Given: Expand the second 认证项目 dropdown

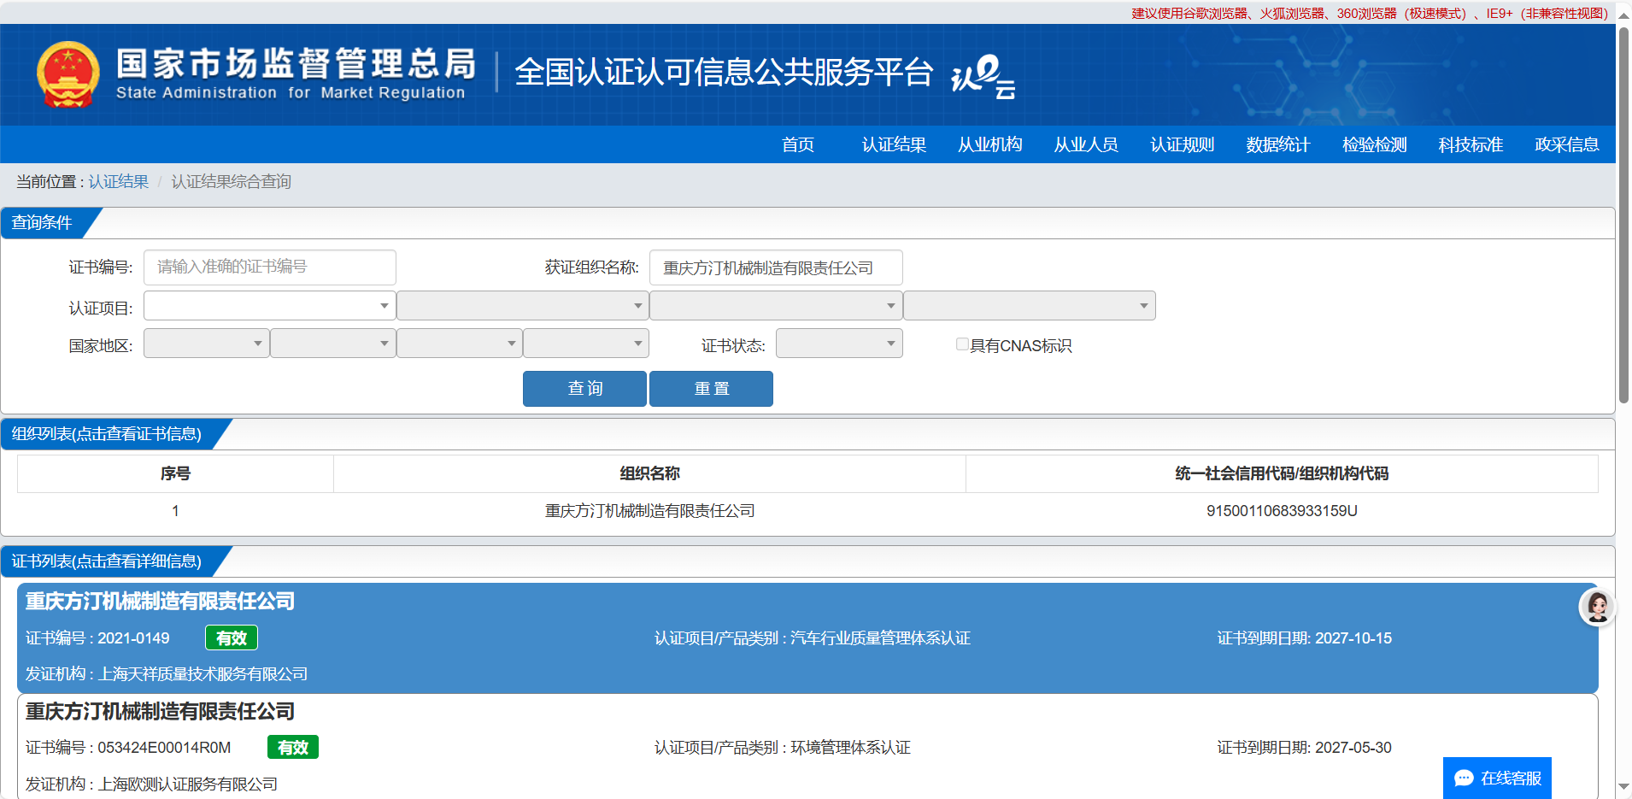Looking at the screenshot, I should [x=523, y=306].
